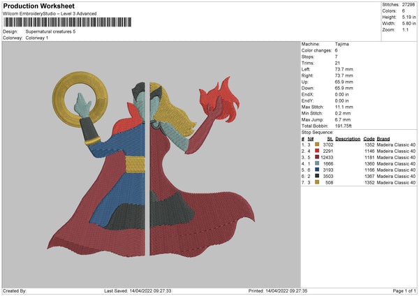Screen dimensions: 419x296
Task: Pick the black swatch coded 1367
Action: pos(318,176)
